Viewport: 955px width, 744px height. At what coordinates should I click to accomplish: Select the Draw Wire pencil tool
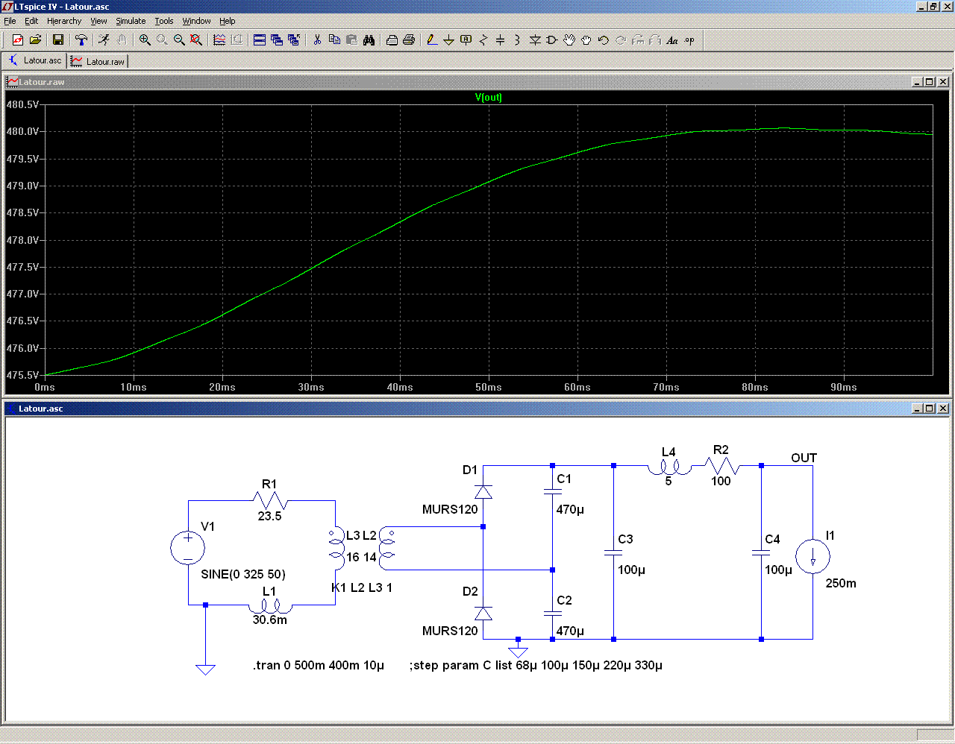click(x=431, y=40)
